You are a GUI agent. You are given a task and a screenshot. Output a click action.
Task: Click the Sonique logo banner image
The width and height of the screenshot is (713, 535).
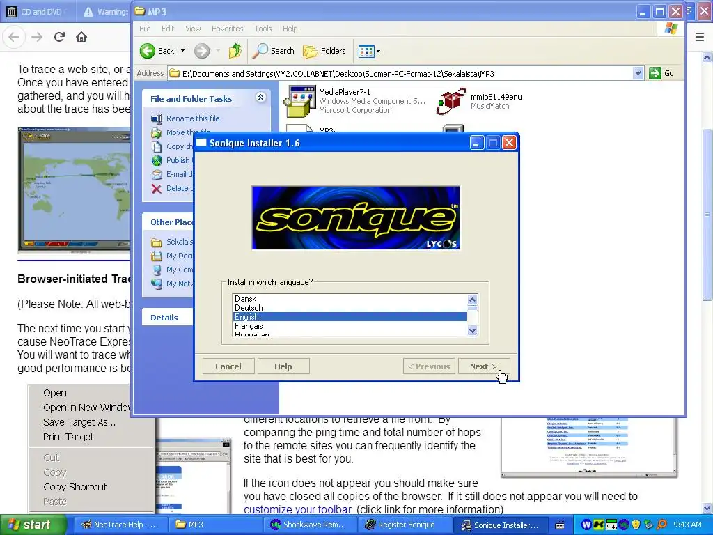(356, 217)
